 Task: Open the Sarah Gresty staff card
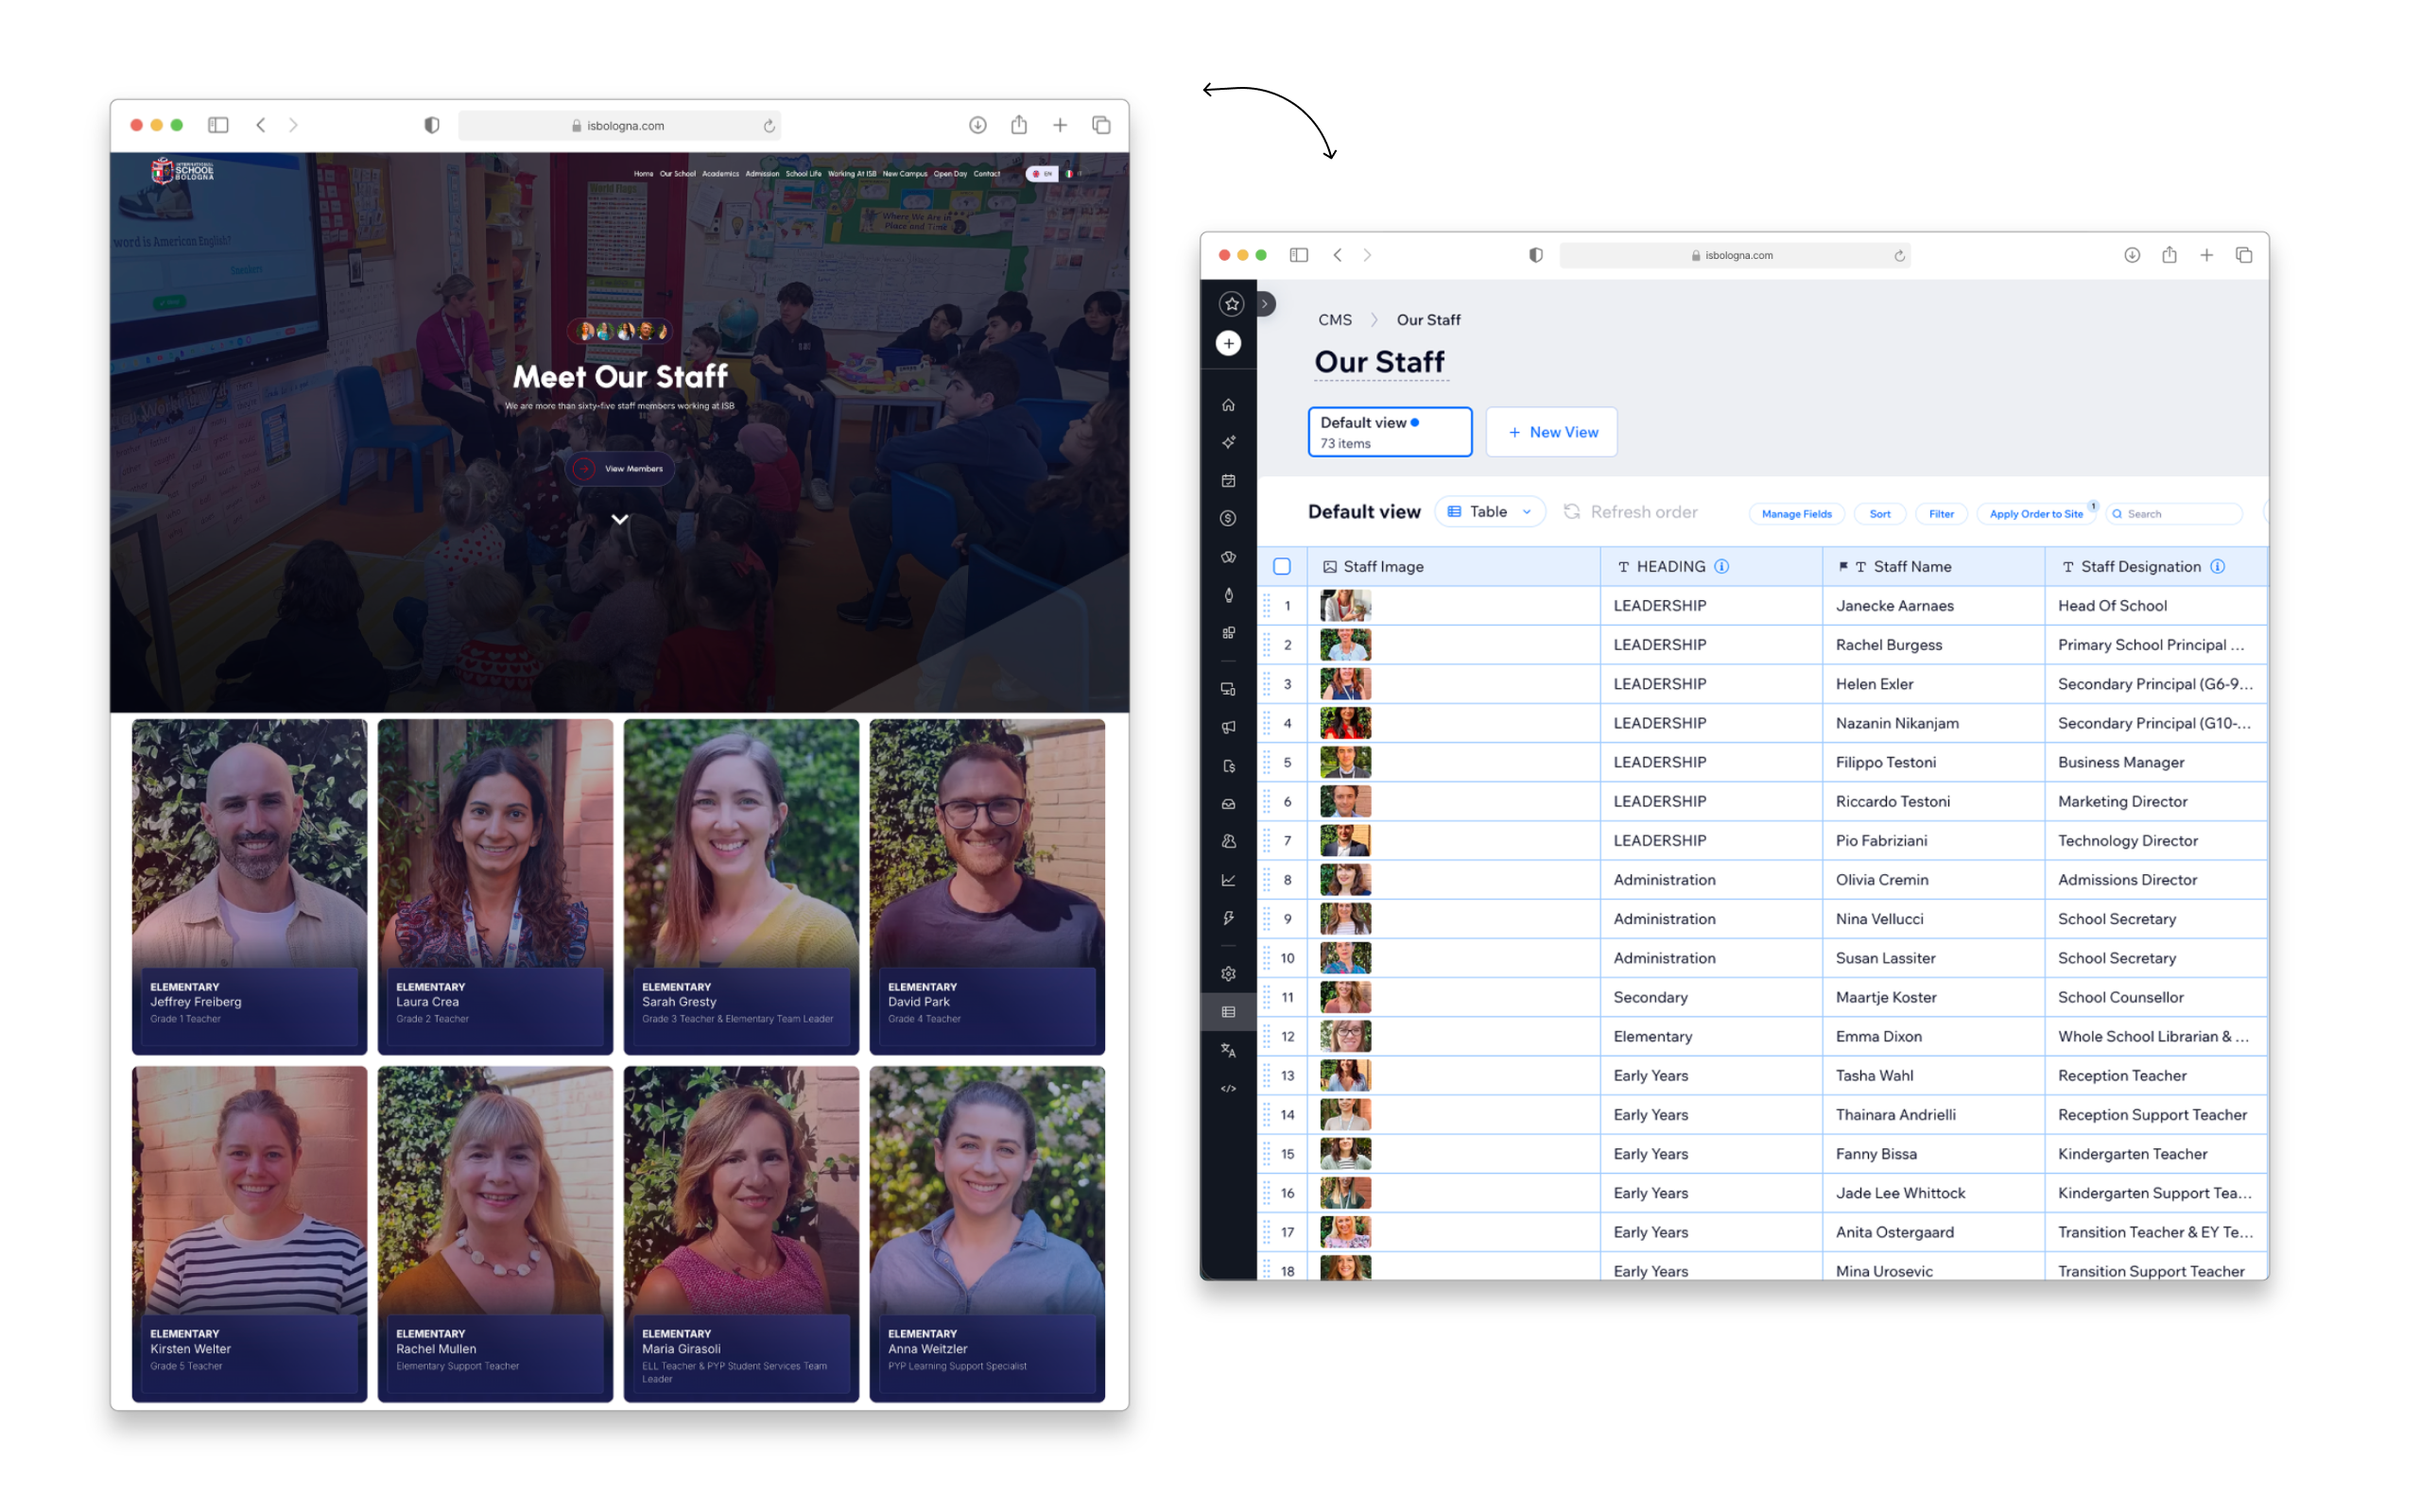point(741,886)
